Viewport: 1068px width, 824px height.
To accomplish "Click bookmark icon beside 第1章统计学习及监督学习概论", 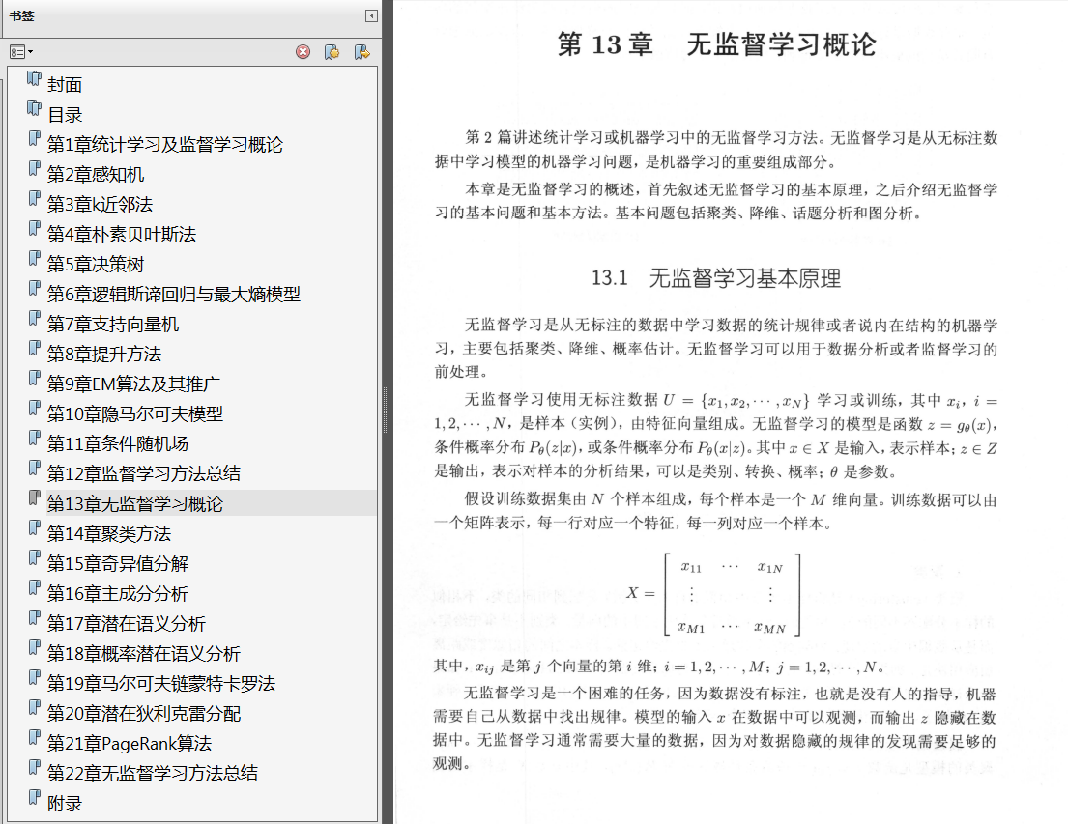I will 34,138.
